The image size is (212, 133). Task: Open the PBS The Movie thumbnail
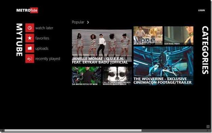[x=148, y=35]
